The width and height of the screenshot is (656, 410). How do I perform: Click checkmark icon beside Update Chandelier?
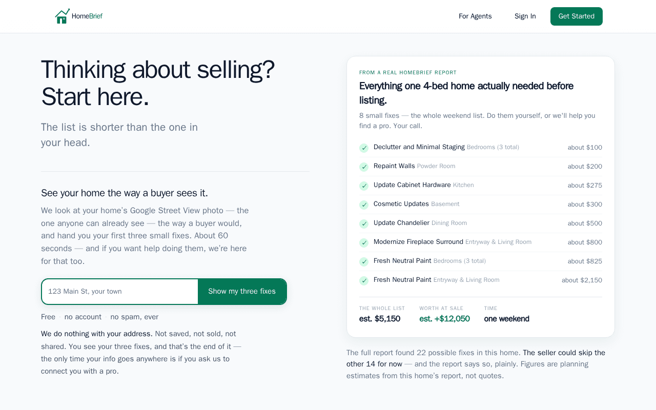tap(364, 224)
